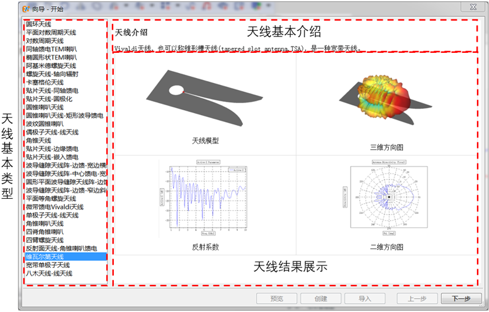Proceed with 下一步 button
Image resolution: width=489 pixels, height=312 pixels.
[x=461, y=299]
